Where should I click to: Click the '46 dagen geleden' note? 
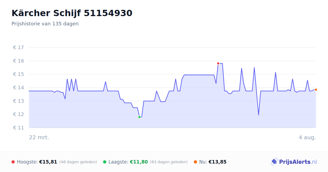tap(78, 162)
